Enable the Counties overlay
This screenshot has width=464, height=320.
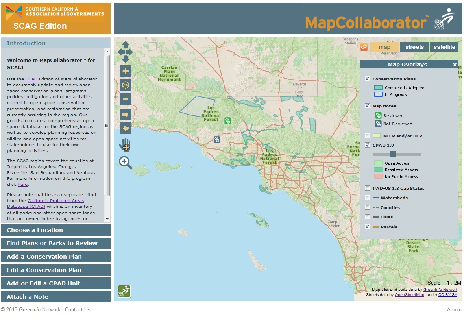point(367,207)
